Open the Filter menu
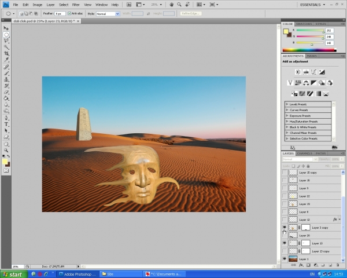347x278 pixels. (x=76, y=5)
